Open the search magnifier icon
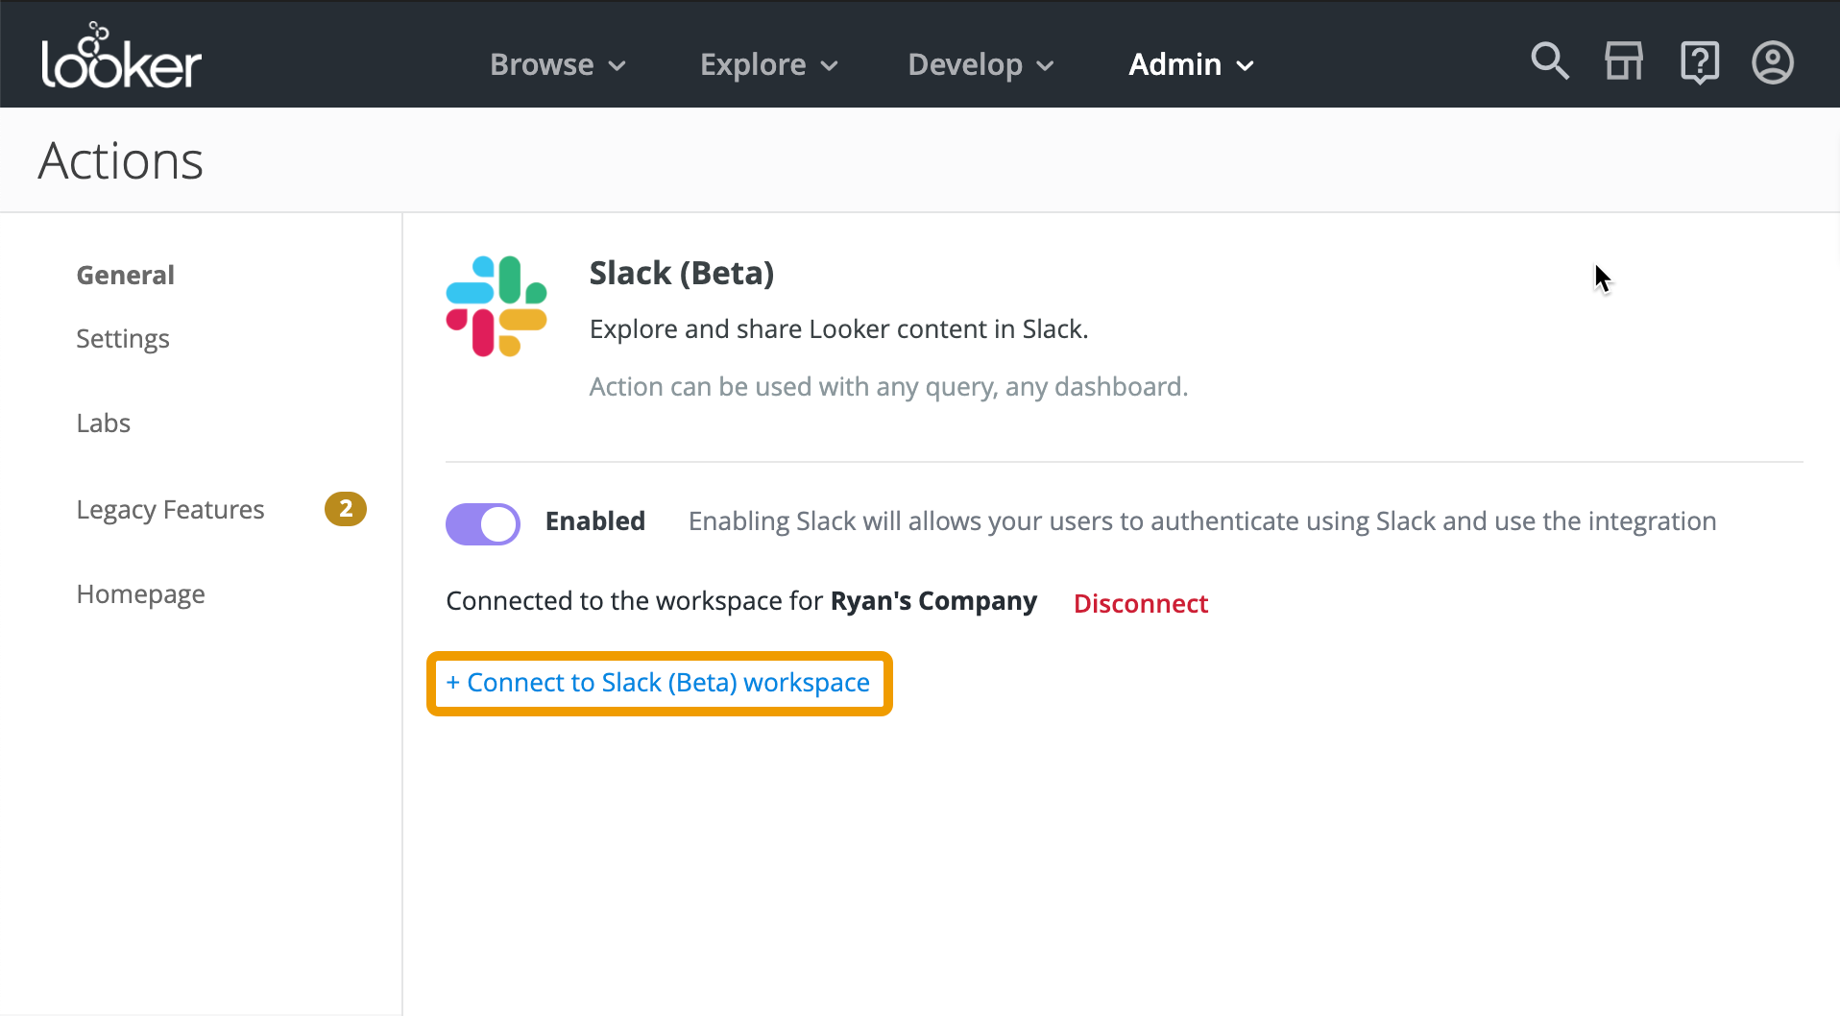This screenshot has width=1840, height=1016. coord(1549,62)
